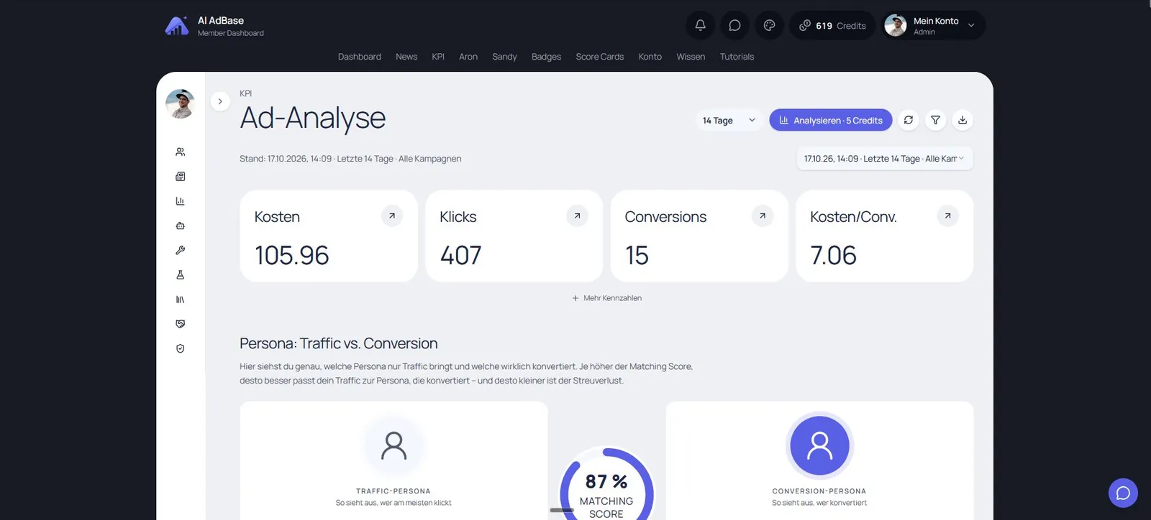
Task: Click Analysieren for 5 Credits
Action: click(831, 120)
